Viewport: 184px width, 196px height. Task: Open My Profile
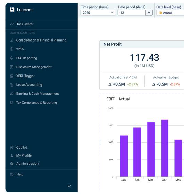point(24,155)
